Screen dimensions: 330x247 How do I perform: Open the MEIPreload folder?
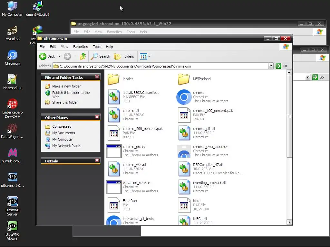[x=184, y=79]
